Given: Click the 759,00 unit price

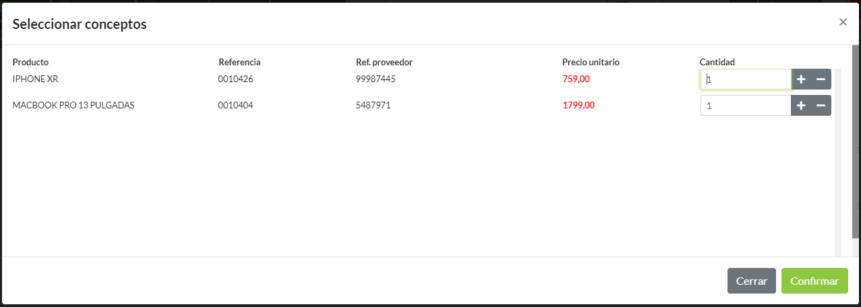Looking at the screenshot, I should pyautogui.click(x=576, y=79).
